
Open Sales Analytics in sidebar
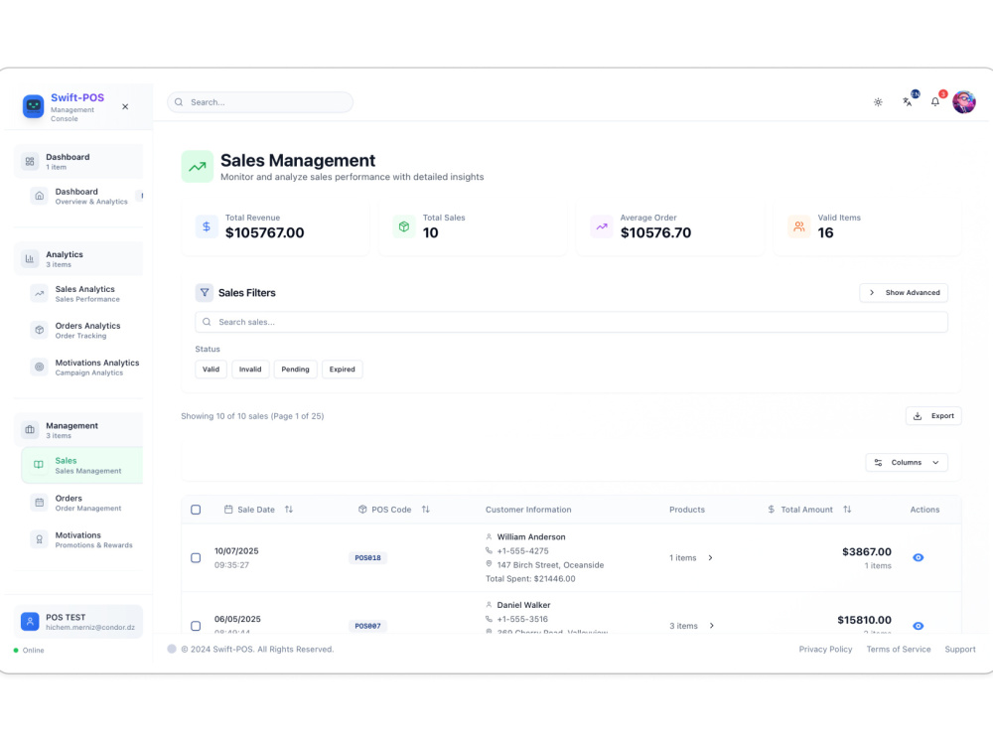(82, 294)
